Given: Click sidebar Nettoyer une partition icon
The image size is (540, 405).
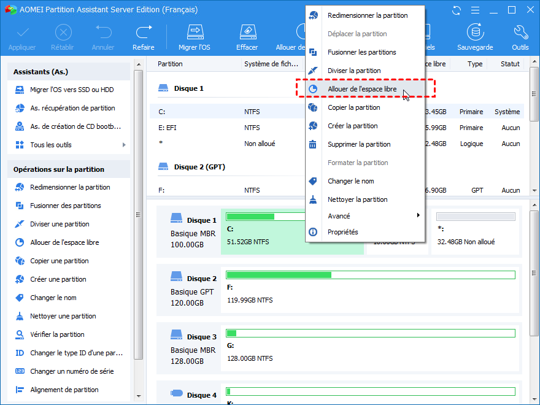Looking at the screenshot, I should [20, 316].
